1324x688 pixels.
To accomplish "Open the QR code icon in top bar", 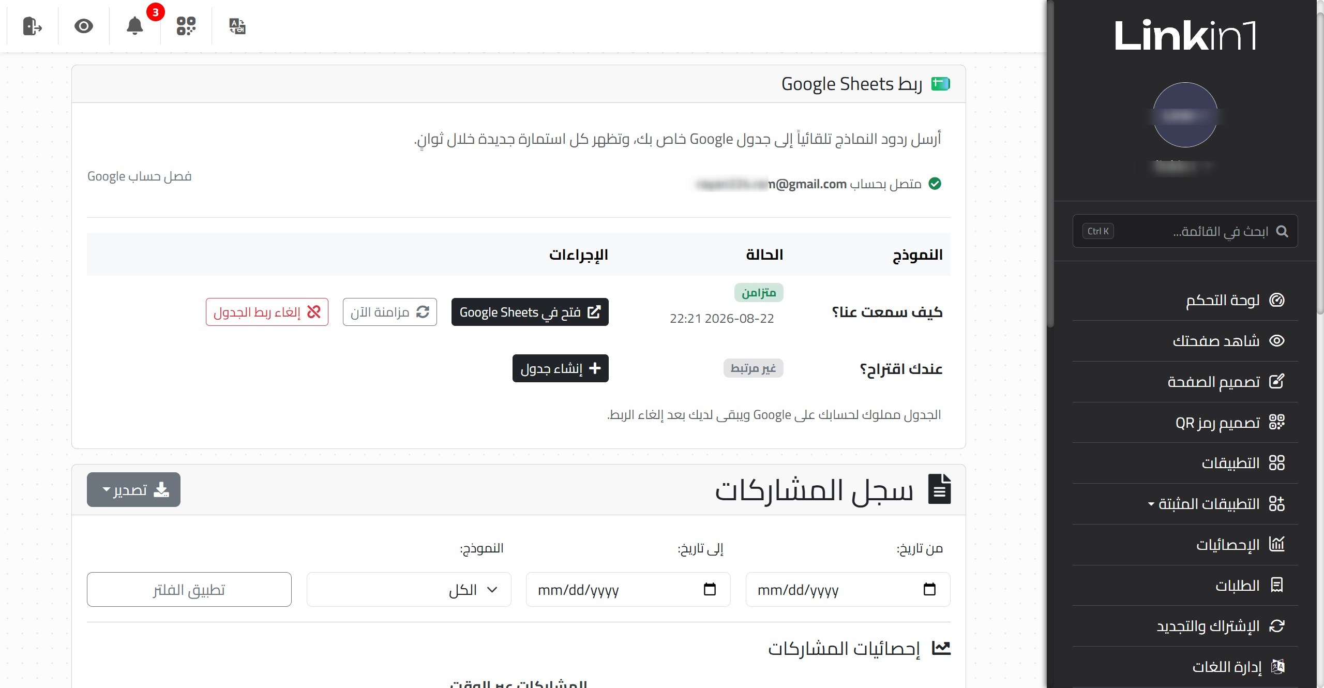I will pyautogui.click(x=186, y=26).
